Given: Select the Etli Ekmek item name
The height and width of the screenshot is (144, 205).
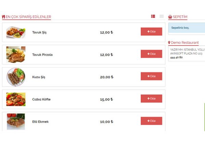Looking at the screenshot, I should [x=40, y=122].
